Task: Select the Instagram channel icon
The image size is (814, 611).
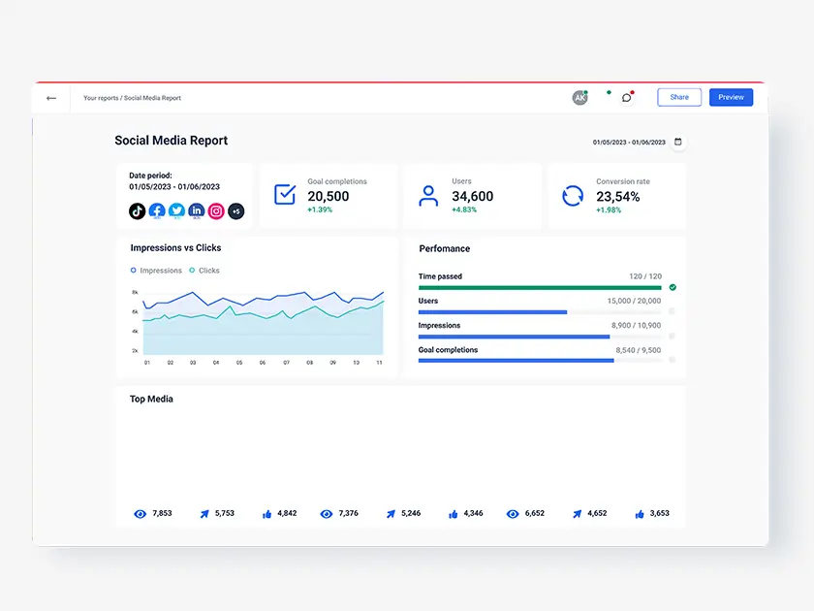Action: [216, 211]
